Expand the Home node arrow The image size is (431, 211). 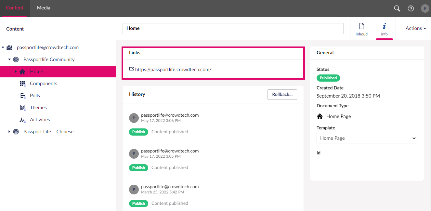pyautogui.click(x=16, y=72)
